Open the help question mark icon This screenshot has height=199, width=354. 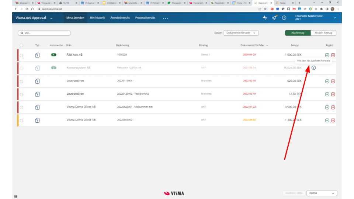[x=284, y=18]
